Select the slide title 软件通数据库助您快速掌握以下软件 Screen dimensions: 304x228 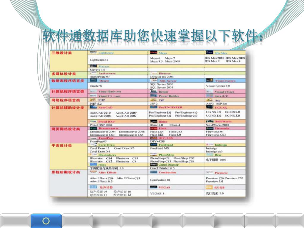point(153,36)
